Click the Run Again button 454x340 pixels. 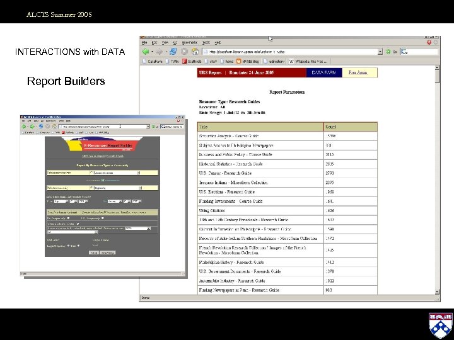pos(359,72)
